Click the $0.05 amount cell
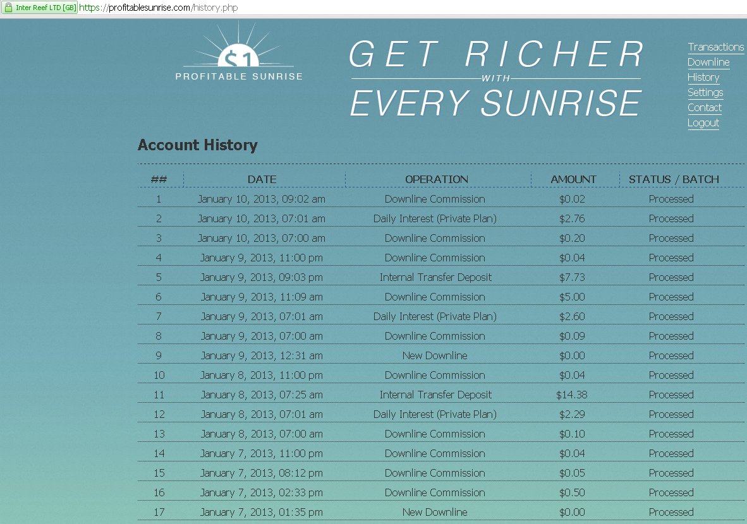747x524 pixels. click(572, 473)
